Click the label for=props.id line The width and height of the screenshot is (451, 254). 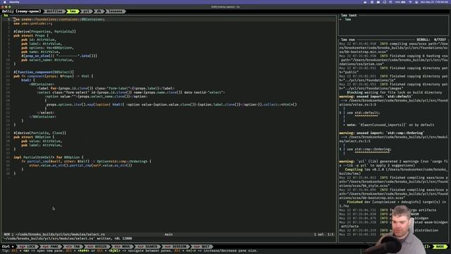click(106, 88)
